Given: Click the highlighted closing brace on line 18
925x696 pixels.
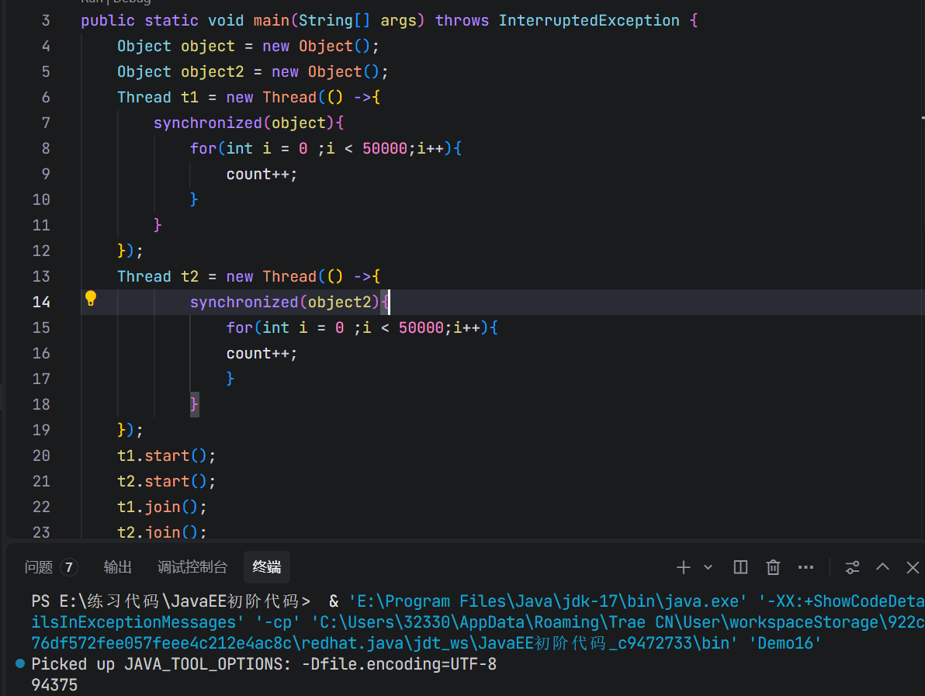Looking at the screenshot, I should [194, 404].
